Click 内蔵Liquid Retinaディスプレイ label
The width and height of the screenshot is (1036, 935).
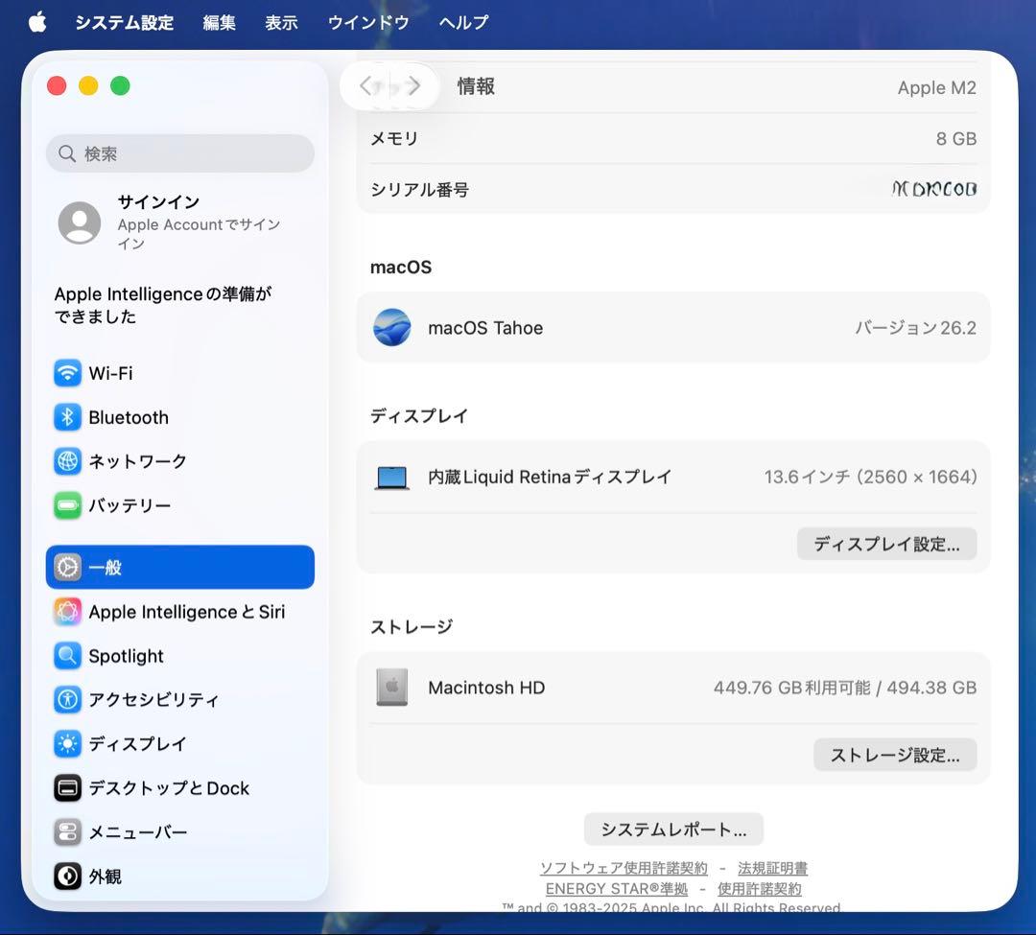click(550, 477)
